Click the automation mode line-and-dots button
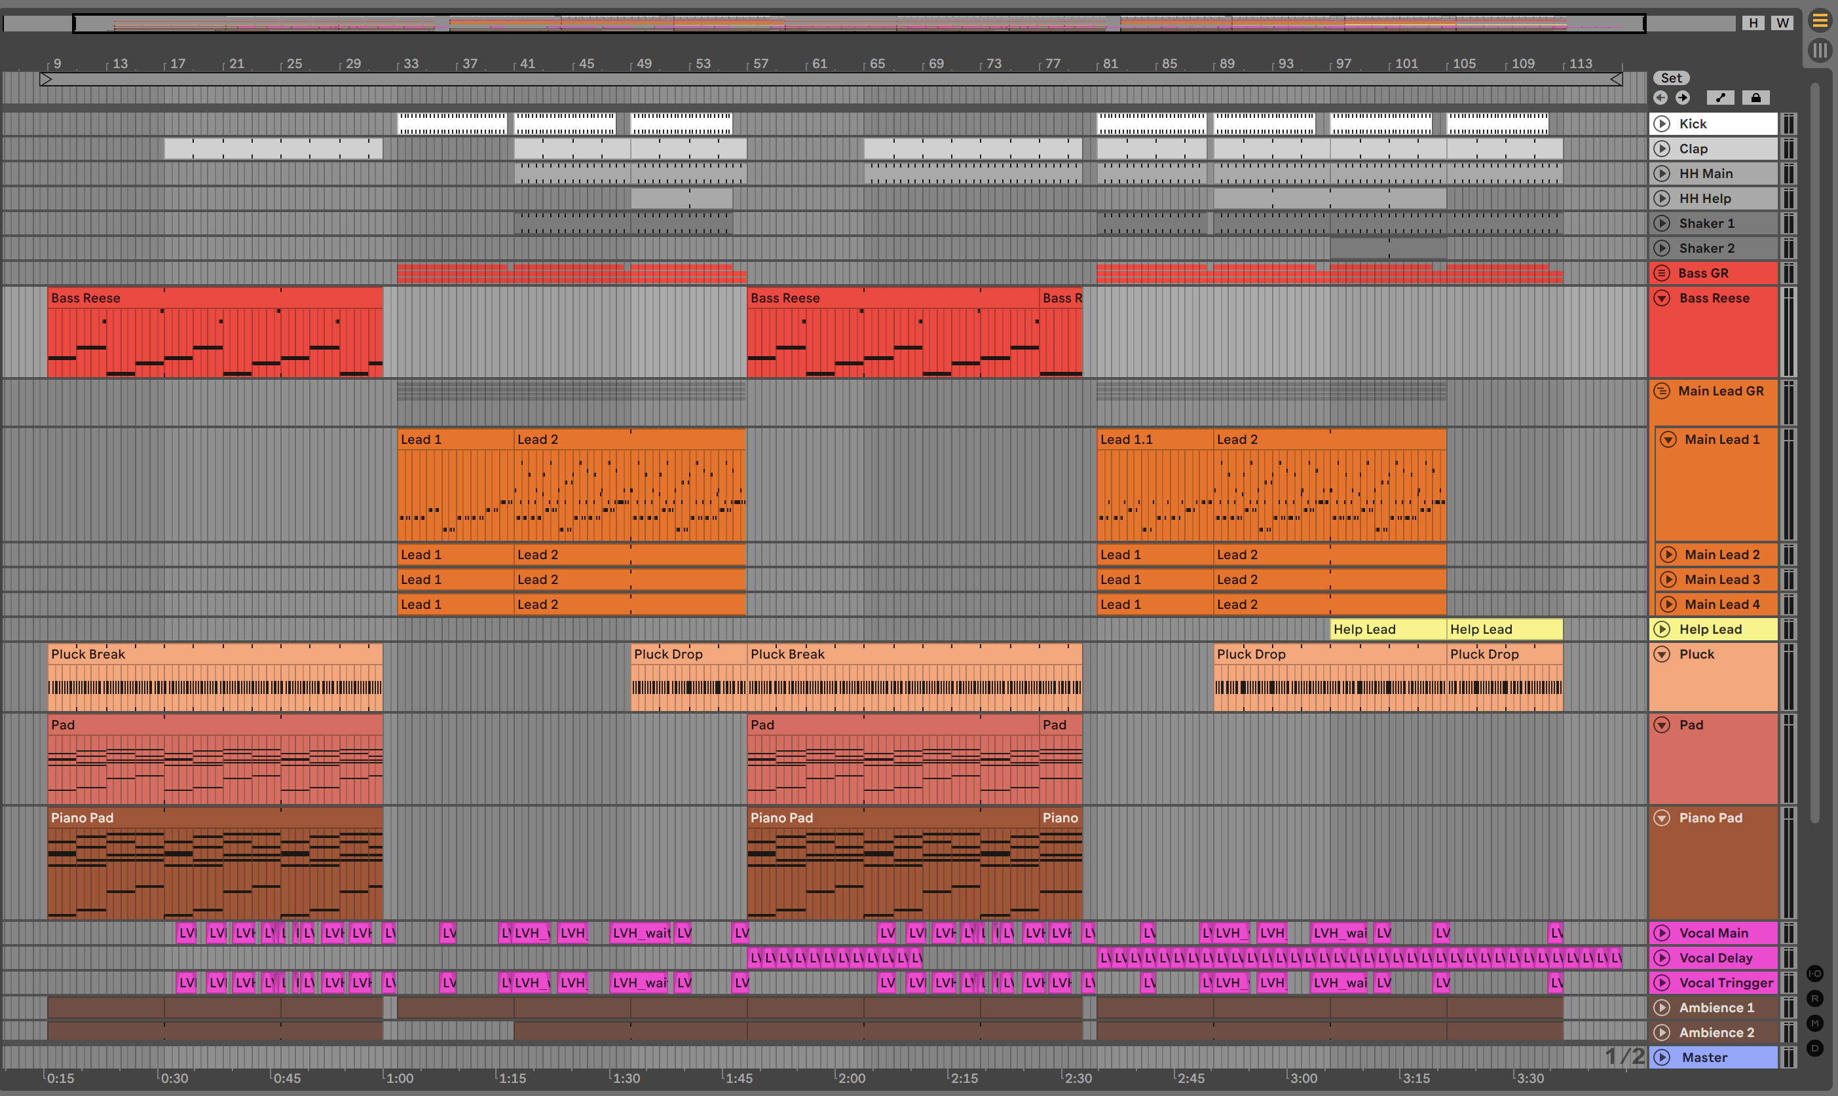This screenshot has height=1096, width=1838. tap(1721, 98)
